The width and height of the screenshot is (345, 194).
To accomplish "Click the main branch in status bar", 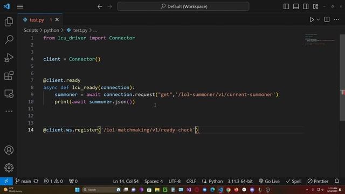I will (x=23, y=181).
